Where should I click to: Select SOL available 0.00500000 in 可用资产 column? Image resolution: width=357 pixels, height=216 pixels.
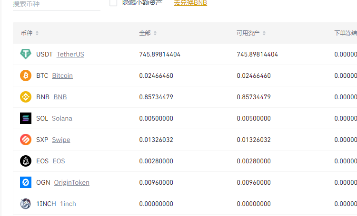pos(254,118)
